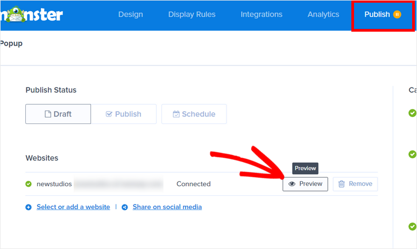417x249 pixels.
Task: Click the trash icon in Remove
Action: coord(342,184)
